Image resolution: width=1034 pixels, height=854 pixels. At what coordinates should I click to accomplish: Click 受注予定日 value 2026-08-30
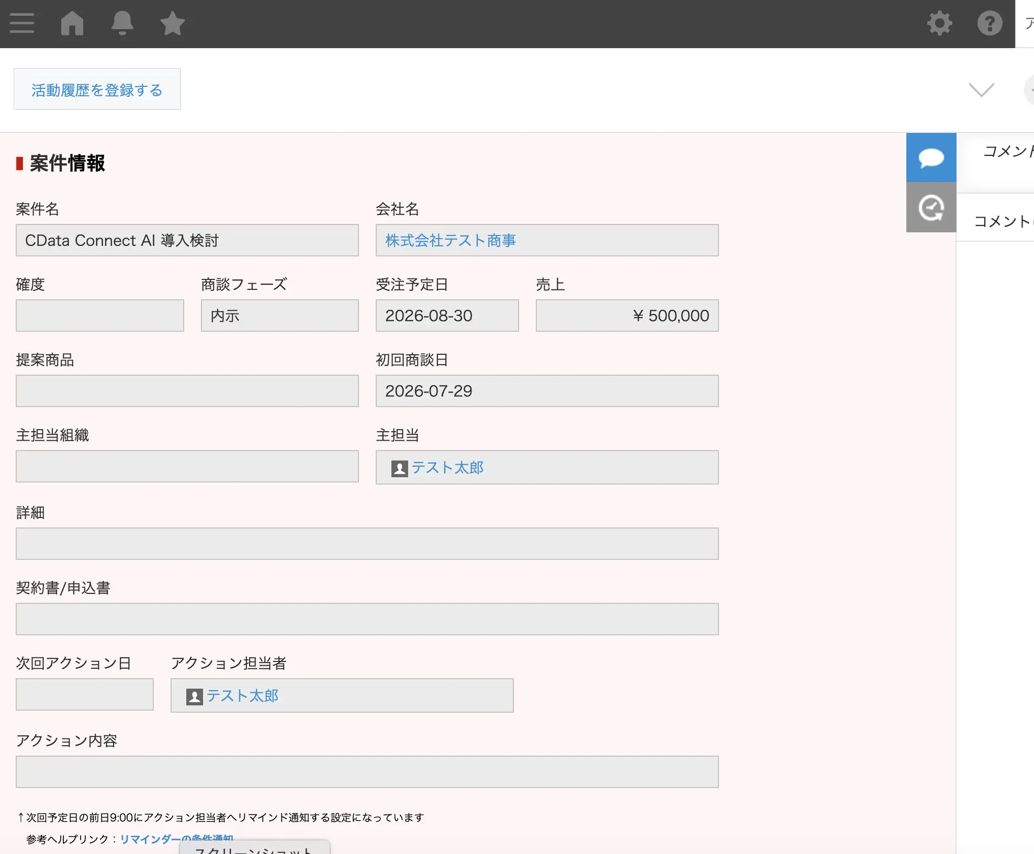447,316
